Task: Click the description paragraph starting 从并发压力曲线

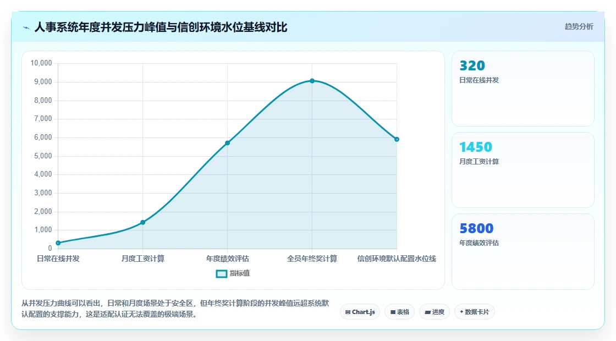Action: (175, 309)
